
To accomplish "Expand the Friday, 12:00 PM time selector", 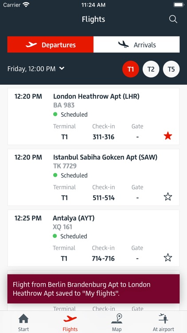I will (36, 69).
